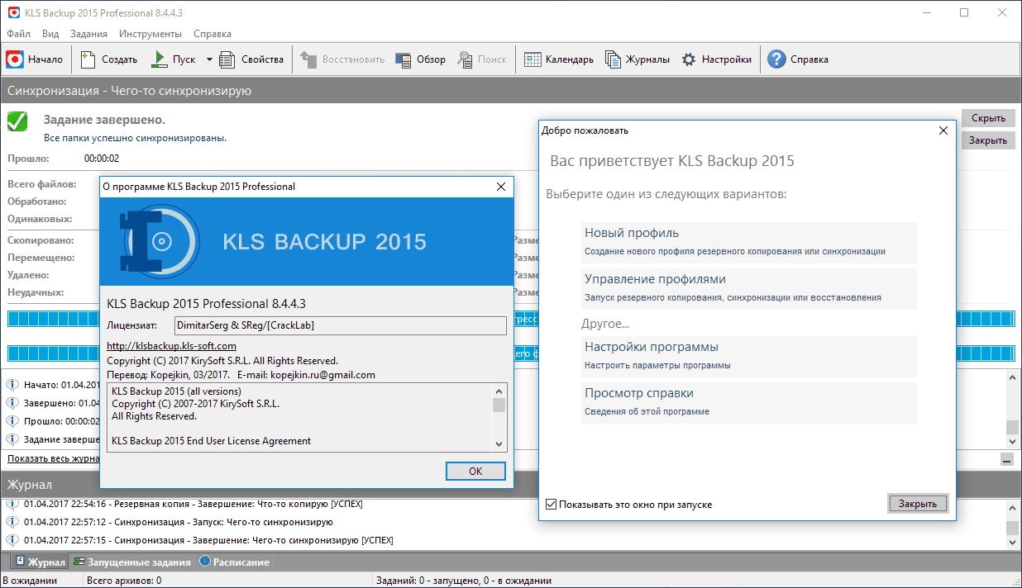
Task: Open the klsbackup.kls-soft.com link
Action: tap(172, 346)
